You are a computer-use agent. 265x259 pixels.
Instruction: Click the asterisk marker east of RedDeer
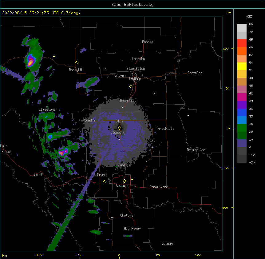pos(154,93)
